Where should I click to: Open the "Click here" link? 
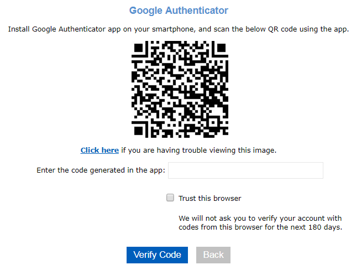pyautogui.click(x=99, y=150)
